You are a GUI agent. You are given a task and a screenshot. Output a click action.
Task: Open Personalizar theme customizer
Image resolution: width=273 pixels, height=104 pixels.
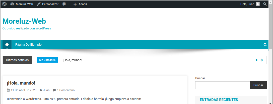(48, 4)
